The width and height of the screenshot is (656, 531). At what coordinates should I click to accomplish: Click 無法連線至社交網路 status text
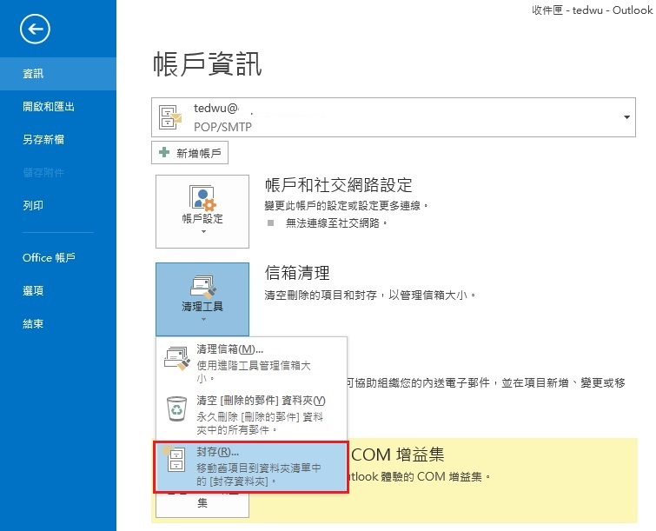tap(336, 223)
